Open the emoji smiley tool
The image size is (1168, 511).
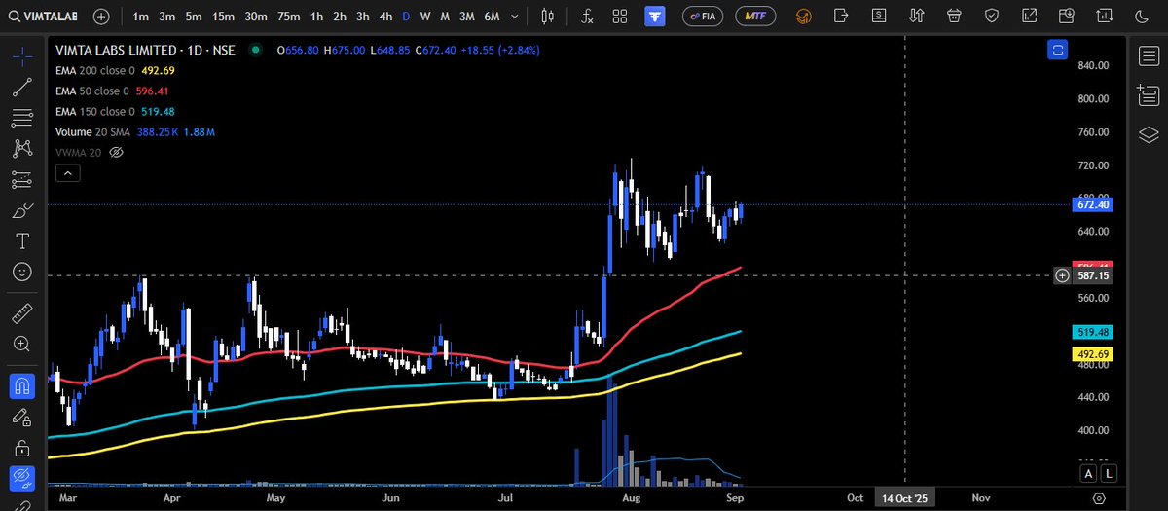(x=22, y=273)
